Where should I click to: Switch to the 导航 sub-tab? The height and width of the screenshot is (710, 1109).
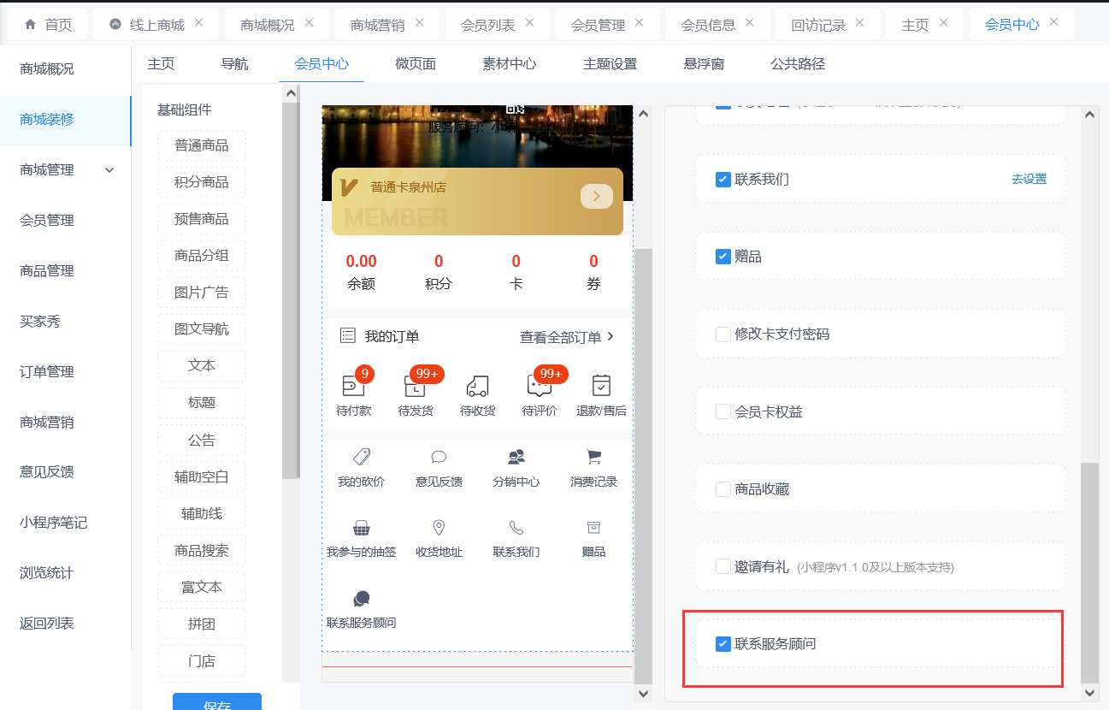[234, 64]
